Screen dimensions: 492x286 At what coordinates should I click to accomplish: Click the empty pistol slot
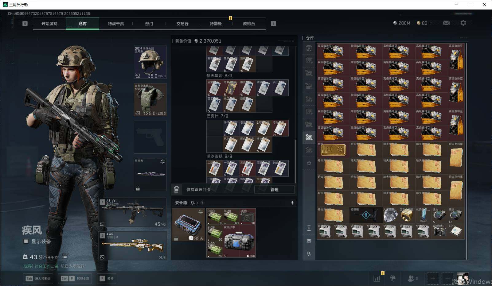[150, 137]
